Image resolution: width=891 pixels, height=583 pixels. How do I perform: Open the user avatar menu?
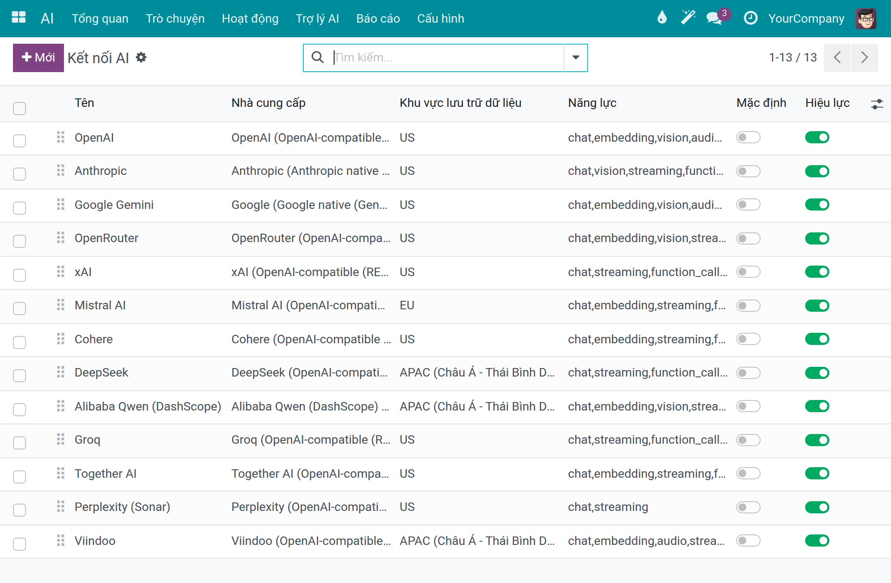pos(866,18)
